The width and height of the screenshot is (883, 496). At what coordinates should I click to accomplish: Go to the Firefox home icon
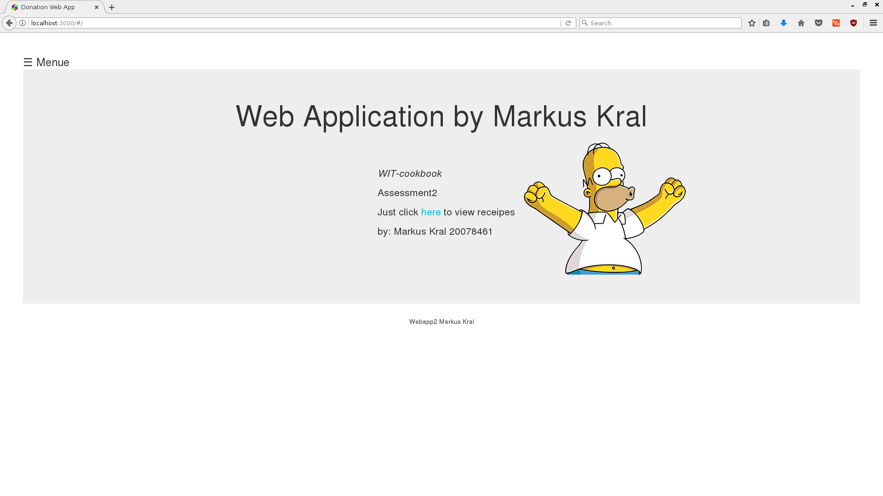pyautogui.click(x=801, y=23)
